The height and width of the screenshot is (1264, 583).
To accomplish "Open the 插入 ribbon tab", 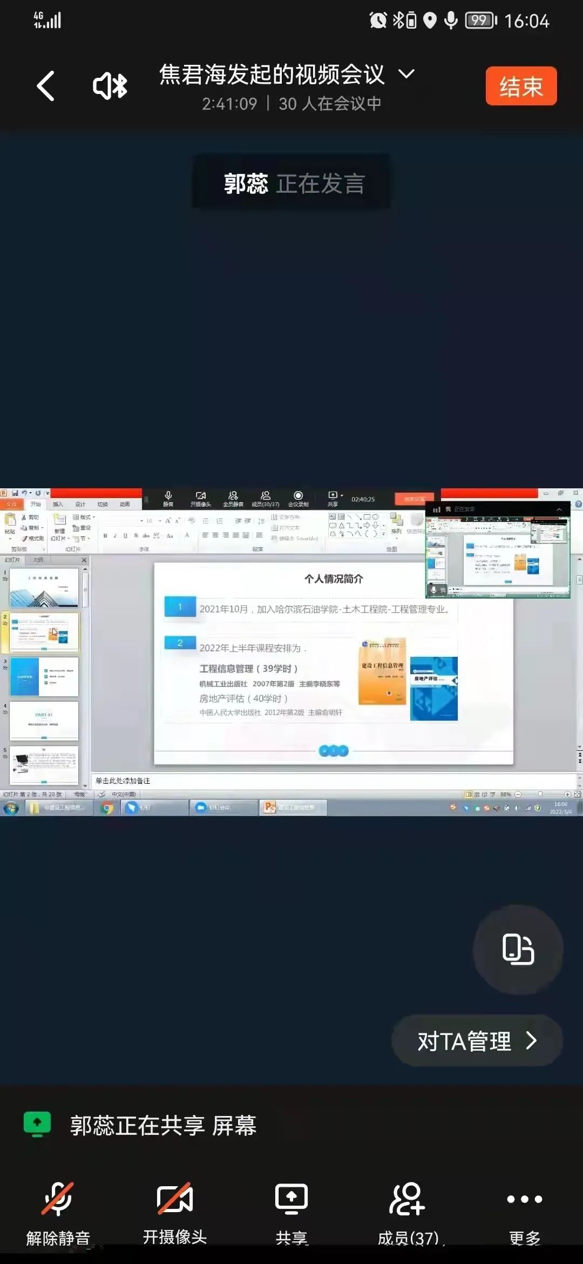I will click(x=58, y=504).
